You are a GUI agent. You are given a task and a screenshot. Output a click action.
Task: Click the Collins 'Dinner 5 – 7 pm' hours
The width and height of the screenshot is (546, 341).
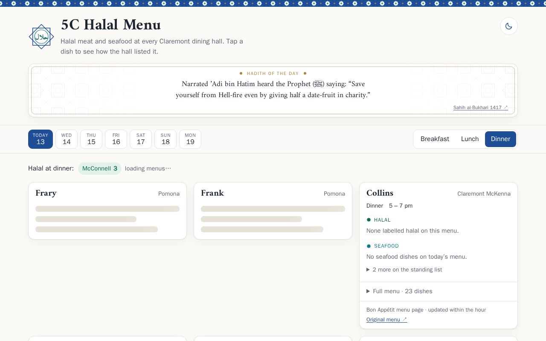tap(389, 205)
